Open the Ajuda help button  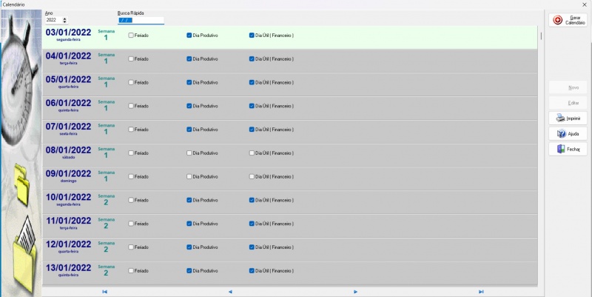[568, 134]
